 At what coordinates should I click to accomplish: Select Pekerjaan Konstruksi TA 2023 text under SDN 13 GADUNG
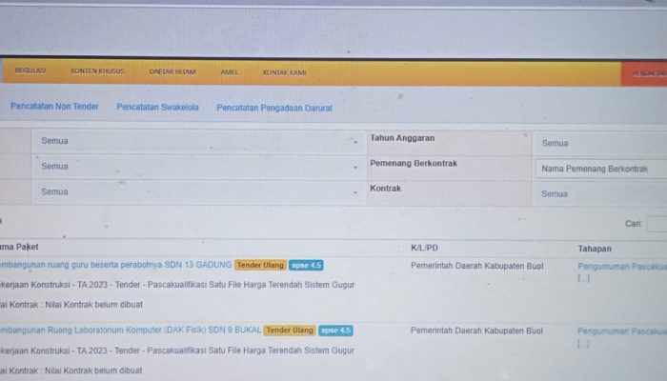pos(177,285)
